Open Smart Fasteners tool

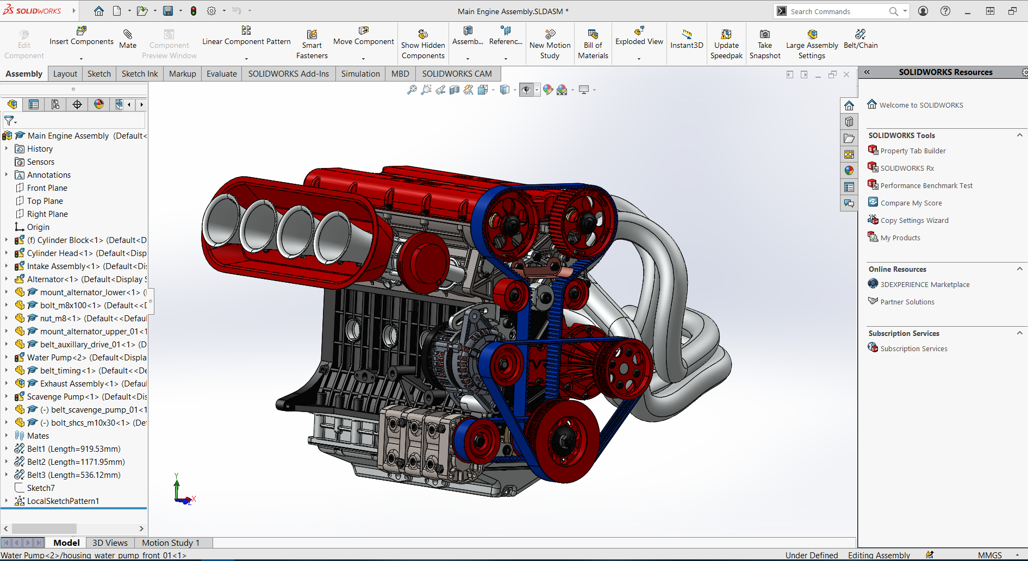(x=311, y=45)
